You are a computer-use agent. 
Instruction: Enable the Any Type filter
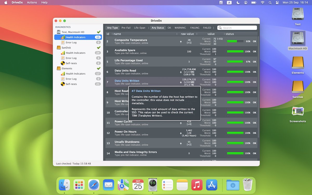112,28
